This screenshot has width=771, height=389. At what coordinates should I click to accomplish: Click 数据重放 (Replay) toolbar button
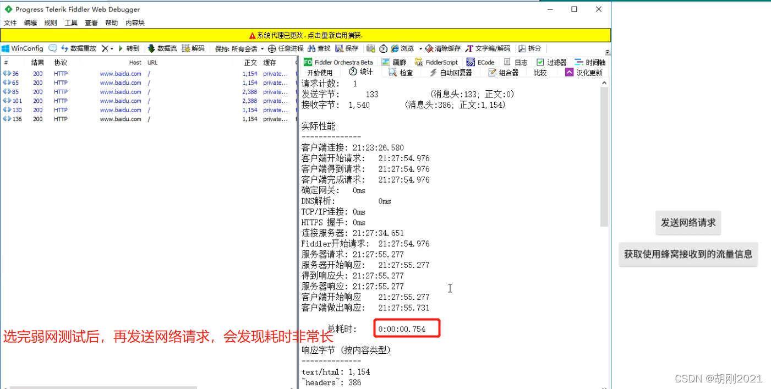pyautogui.click(x=78, y=48)
